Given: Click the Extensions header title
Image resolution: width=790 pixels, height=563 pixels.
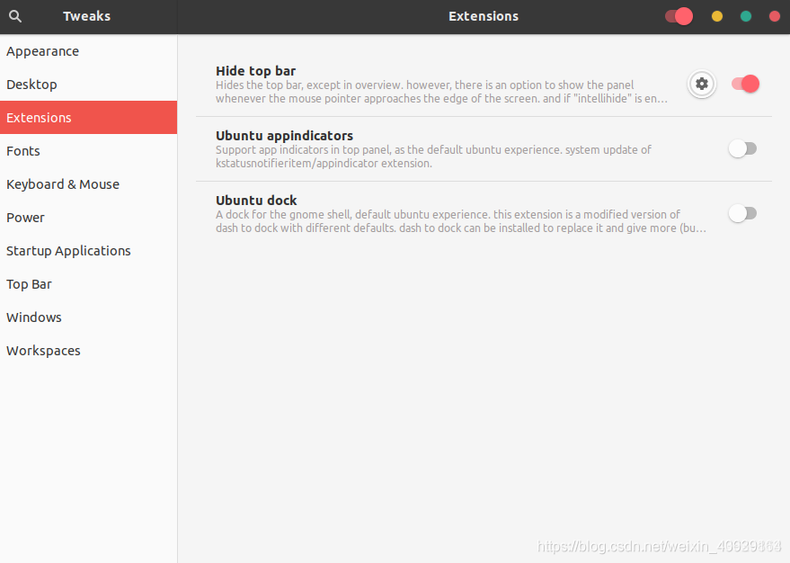Looking at the screenshot, I should 484,16.
